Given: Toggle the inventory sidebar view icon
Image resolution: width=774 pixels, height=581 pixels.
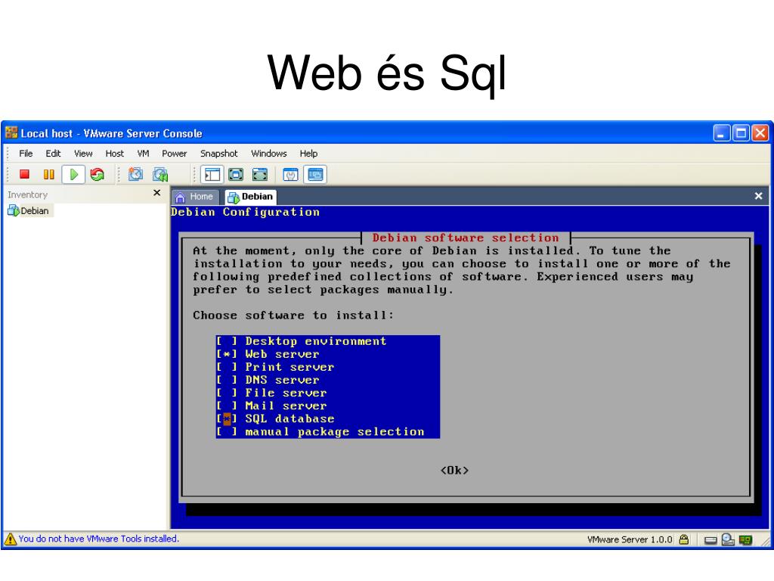Looking at the screenshot, I should [212, 175].
